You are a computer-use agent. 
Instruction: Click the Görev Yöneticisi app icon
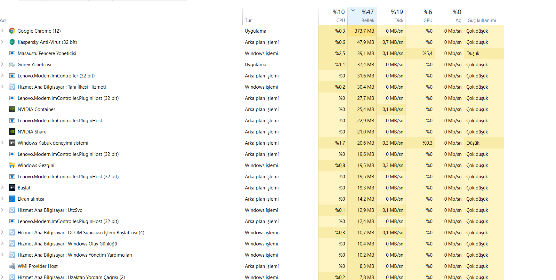coord(12,65)
